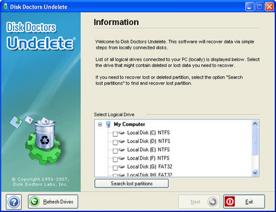Check the Local Disk (D) NTFS checkbox
The height and width of the screenshot is (212, 276).
(x=115, y=142)
